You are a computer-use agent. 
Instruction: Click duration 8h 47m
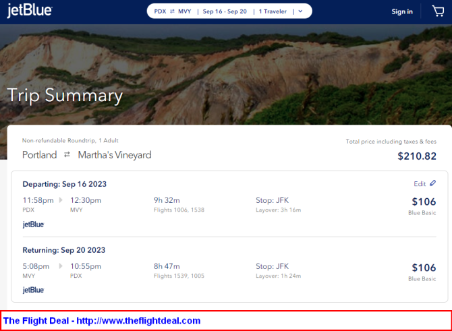point(167,266)
